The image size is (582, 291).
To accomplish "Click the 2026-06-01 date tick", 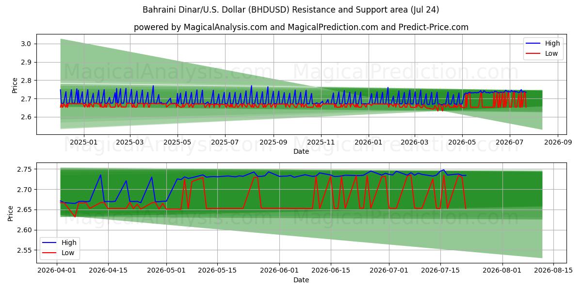I will pos(280,270).
